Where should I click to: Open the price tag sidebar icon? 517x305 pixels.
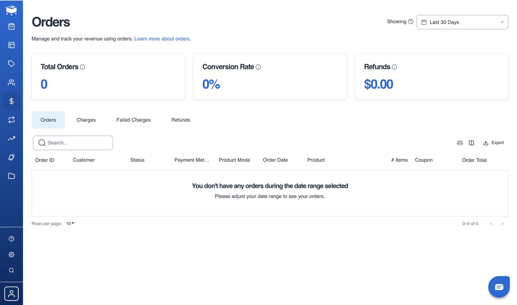pos(11,64)
